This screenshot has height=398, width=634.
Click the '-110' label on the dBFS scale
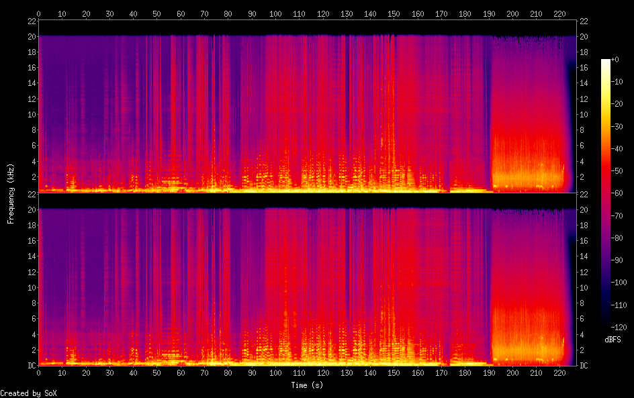(x=619, y=305)
